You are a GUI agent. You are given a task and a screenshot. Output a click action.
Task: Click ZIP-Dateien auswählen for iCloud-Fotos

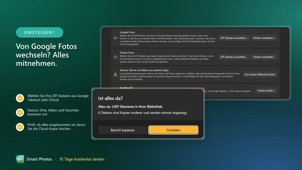tap(234, 57)
